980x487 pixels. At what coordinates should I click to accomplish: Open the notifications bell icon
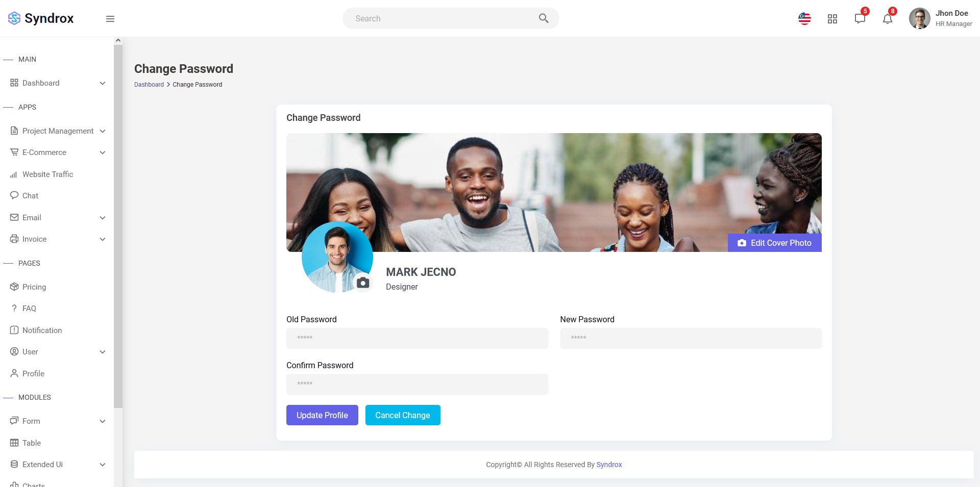[x=888, y=18]
